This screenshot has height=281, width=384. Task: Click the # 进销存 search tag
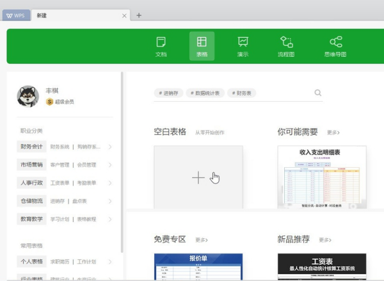pos(169,93)
